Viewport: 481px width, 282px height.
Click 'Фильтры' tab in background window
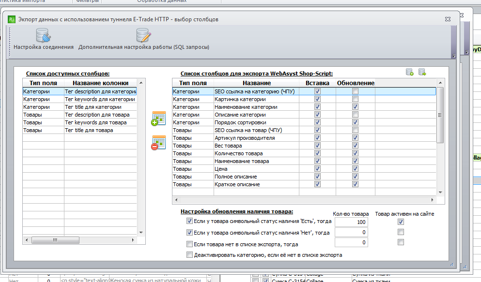87,1
